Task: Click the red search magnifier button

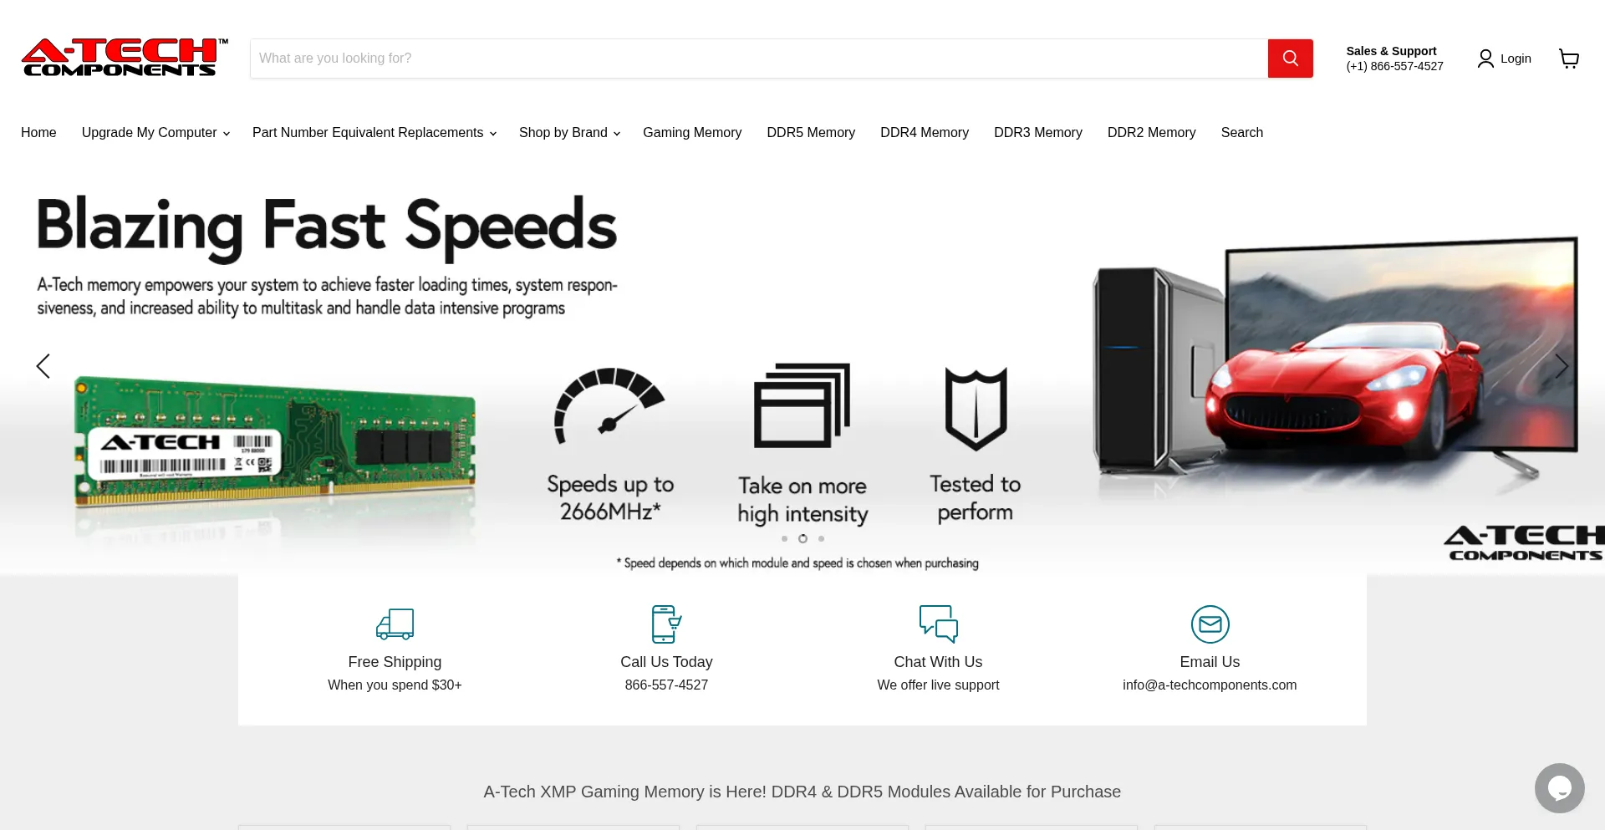Action: (x=1290, y=59)
